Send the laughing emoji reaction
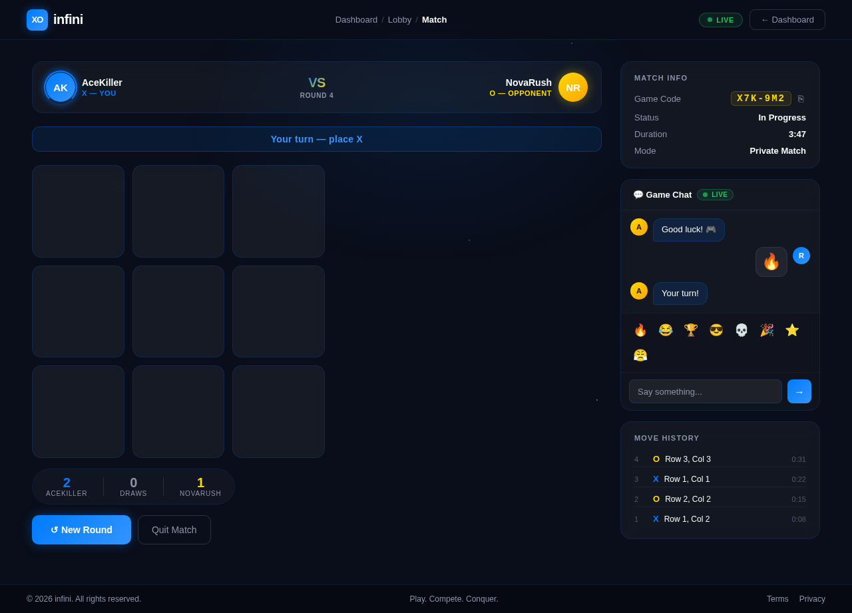The width and height of the screenshot is (852, 613). (x=665, y=329)
